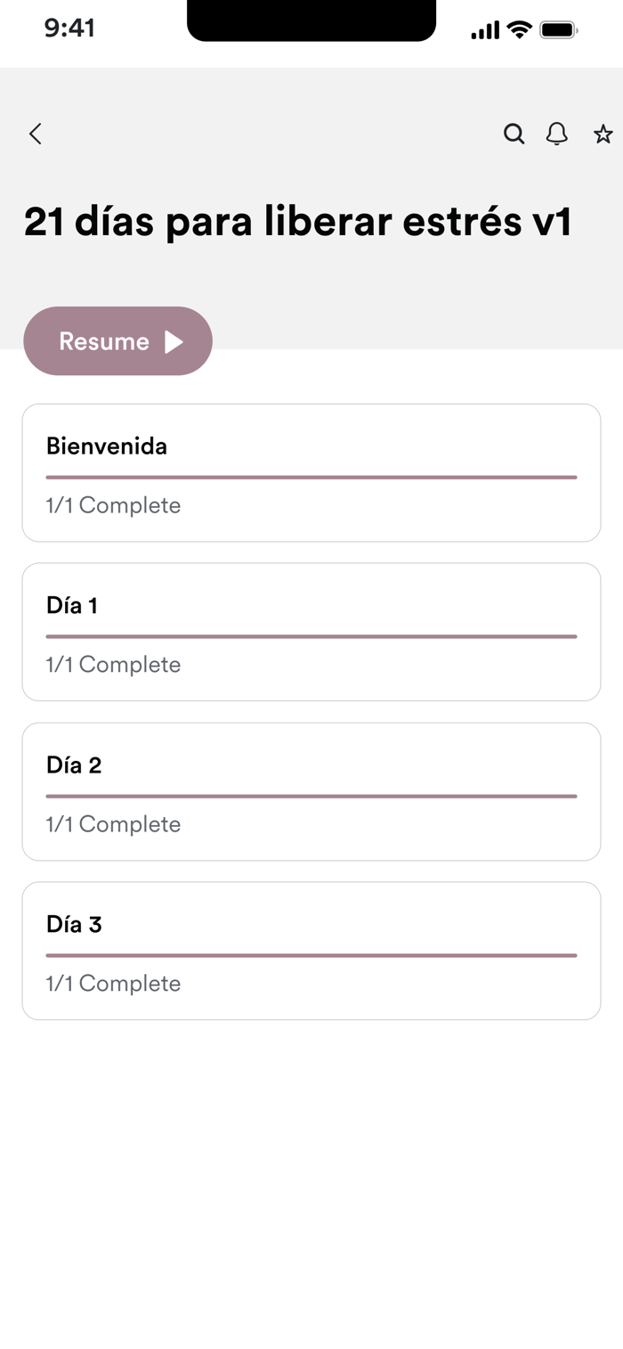Tap "1/1 Complete" under Día 2
The width and height of the screenshot is (623, 1349).
pos(113,825)
